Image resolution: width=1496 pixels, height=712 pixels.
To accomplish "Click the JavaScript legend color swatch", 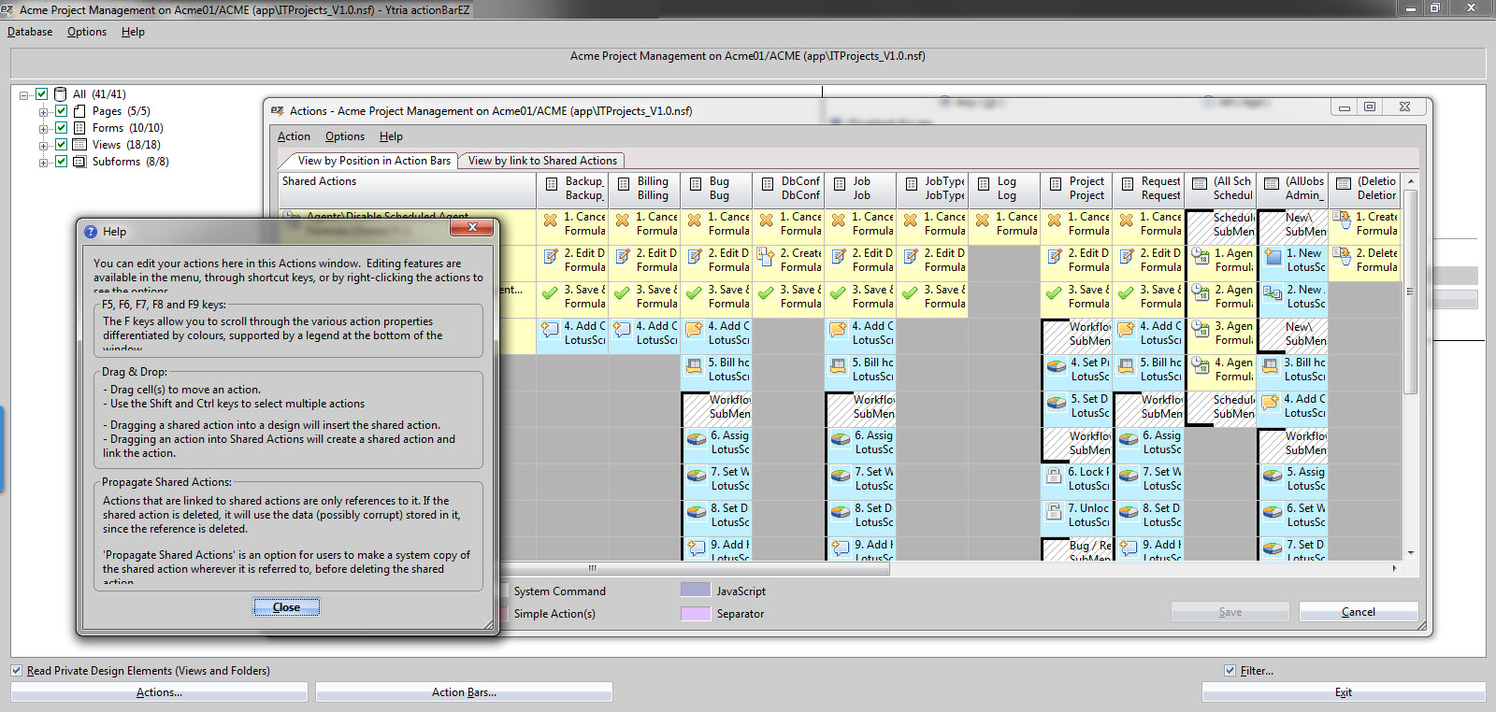I will tap(696, 591).
